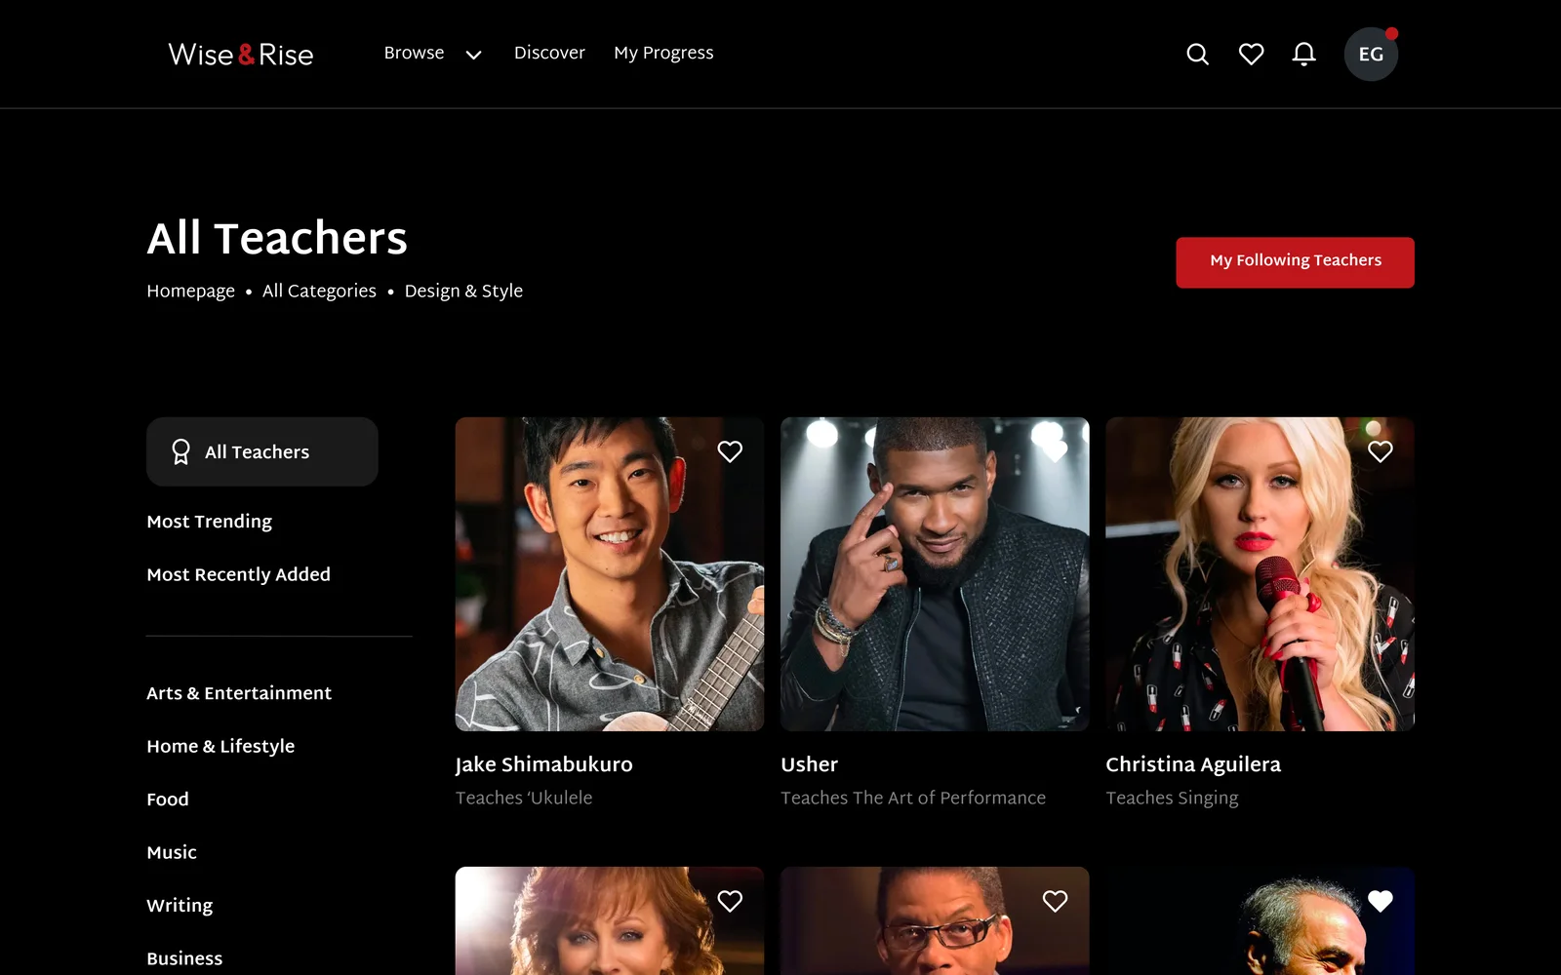This screenshot has width=1561, height=975.
Task: Open favorites via header heart icon
Action: tap(1251, 55)
